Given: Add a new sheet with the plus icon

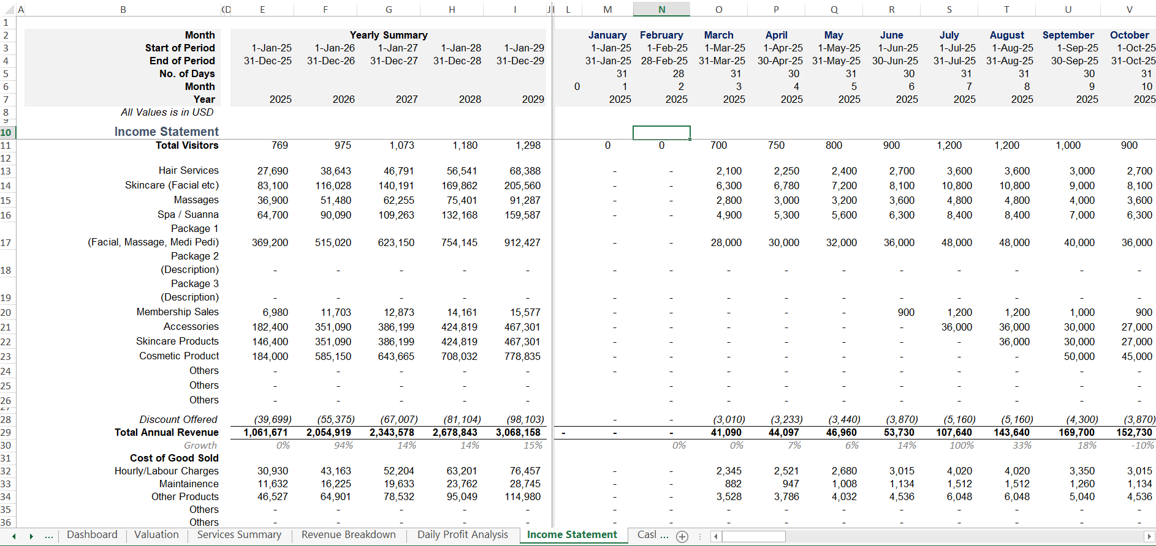Looking at the screenshot, I should click(682, 537).
